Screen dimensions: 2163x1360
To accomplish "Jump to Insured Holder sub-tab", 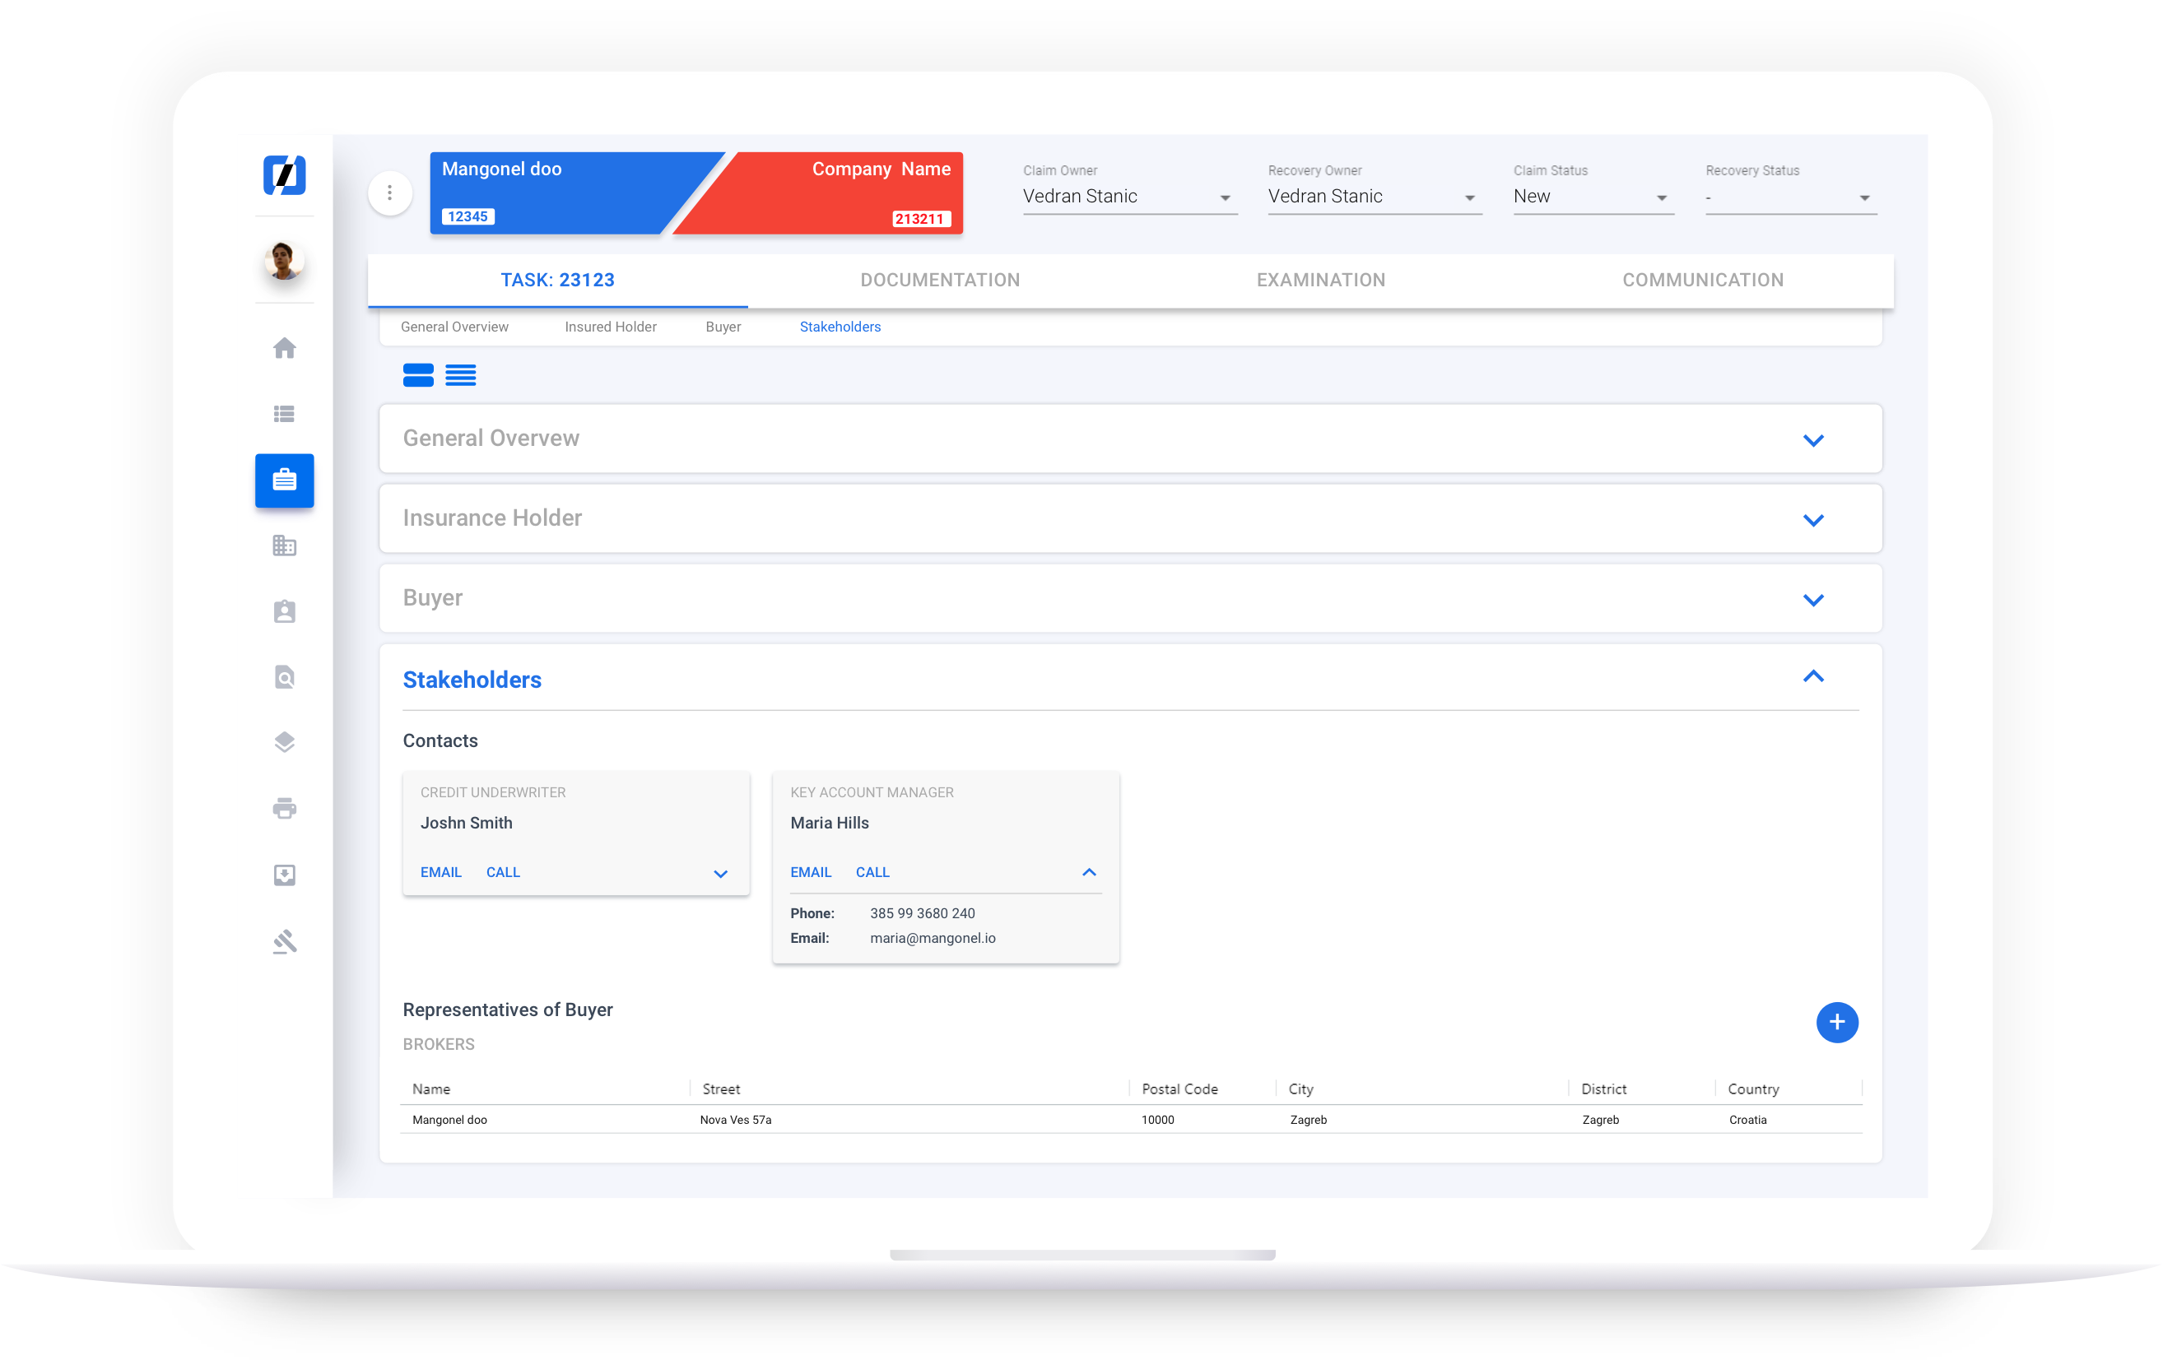I will (610, 327).
